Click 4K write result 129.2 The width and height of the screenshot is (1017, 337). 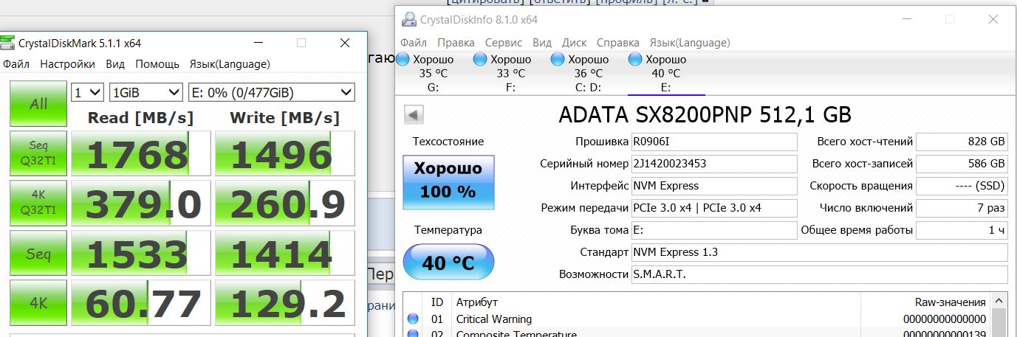pos(284,302)
